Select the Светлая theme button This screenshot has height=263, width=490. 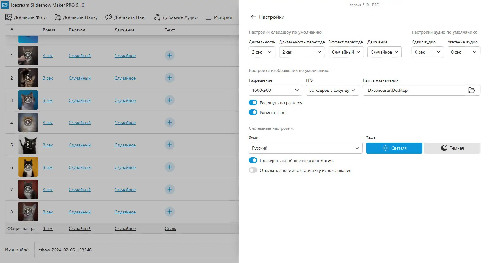point(394,148)
